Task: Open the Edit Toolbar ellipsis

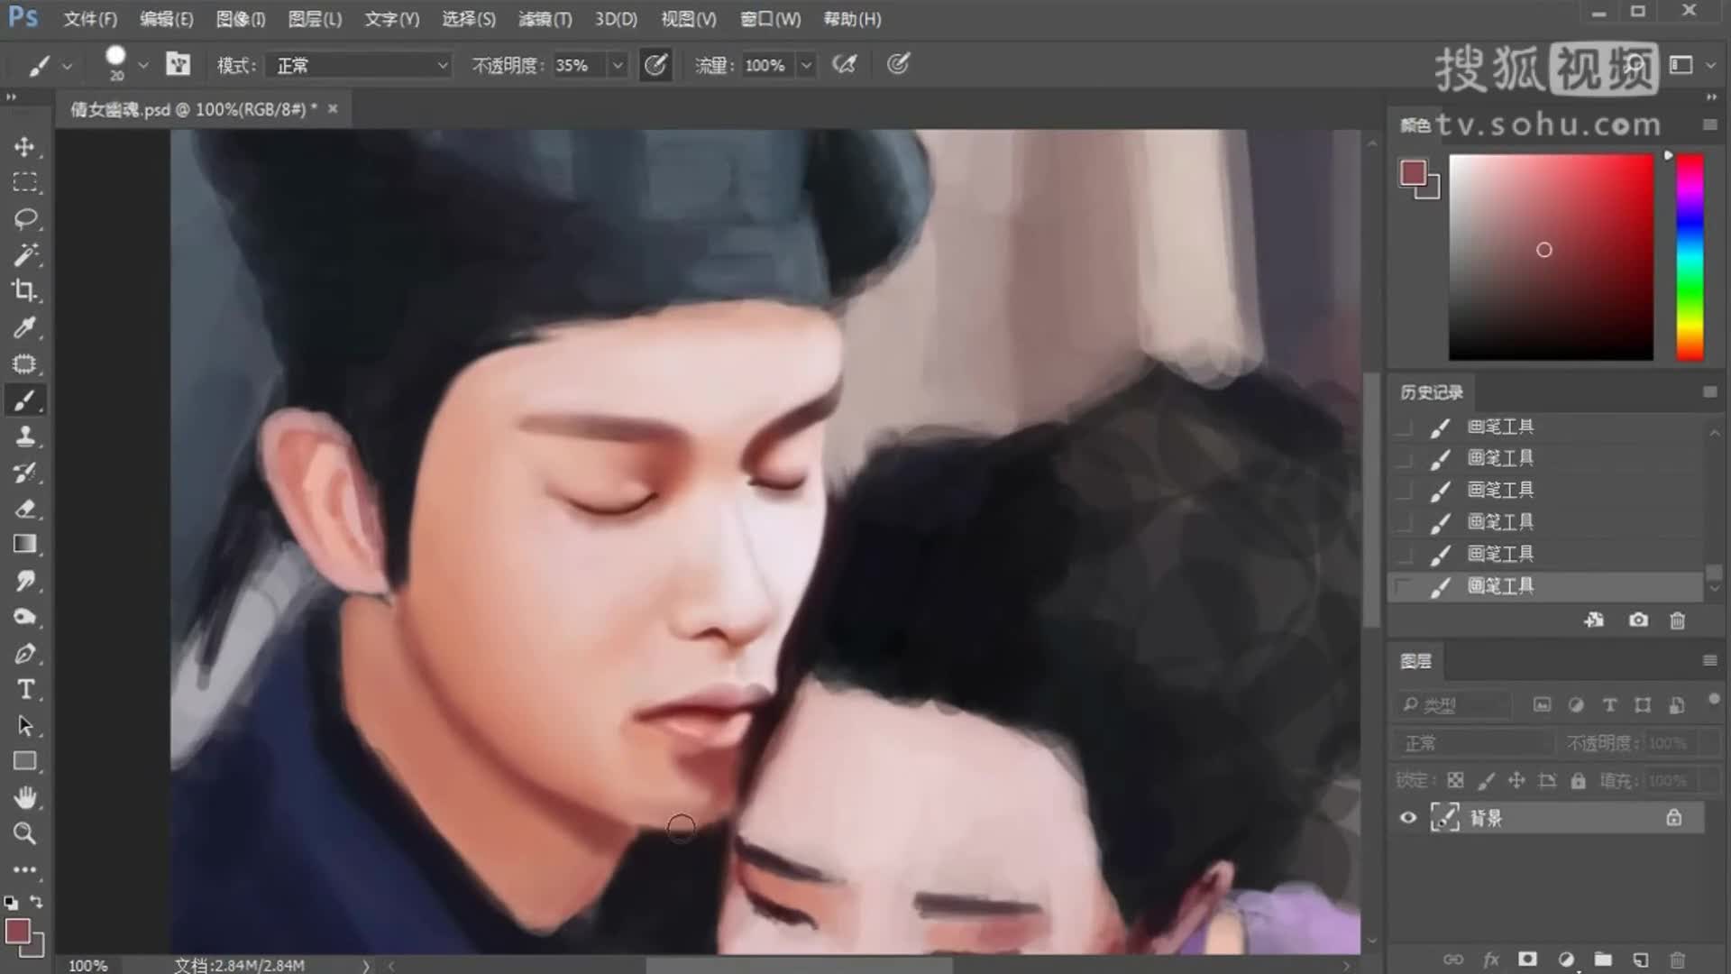Action: pyautogui.click(x=24, y=870)
